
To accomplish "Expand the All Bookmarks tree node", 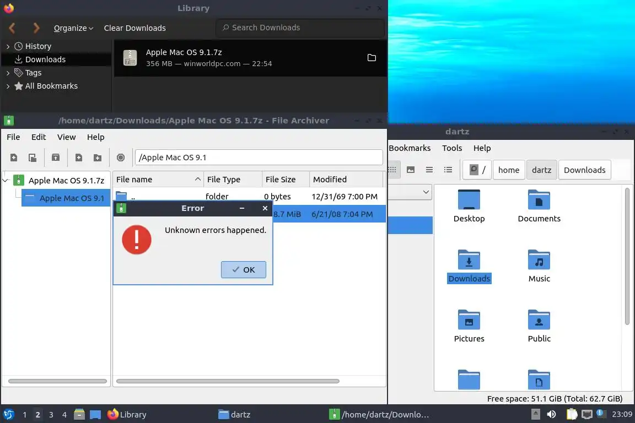I will [x=8, y=86].
